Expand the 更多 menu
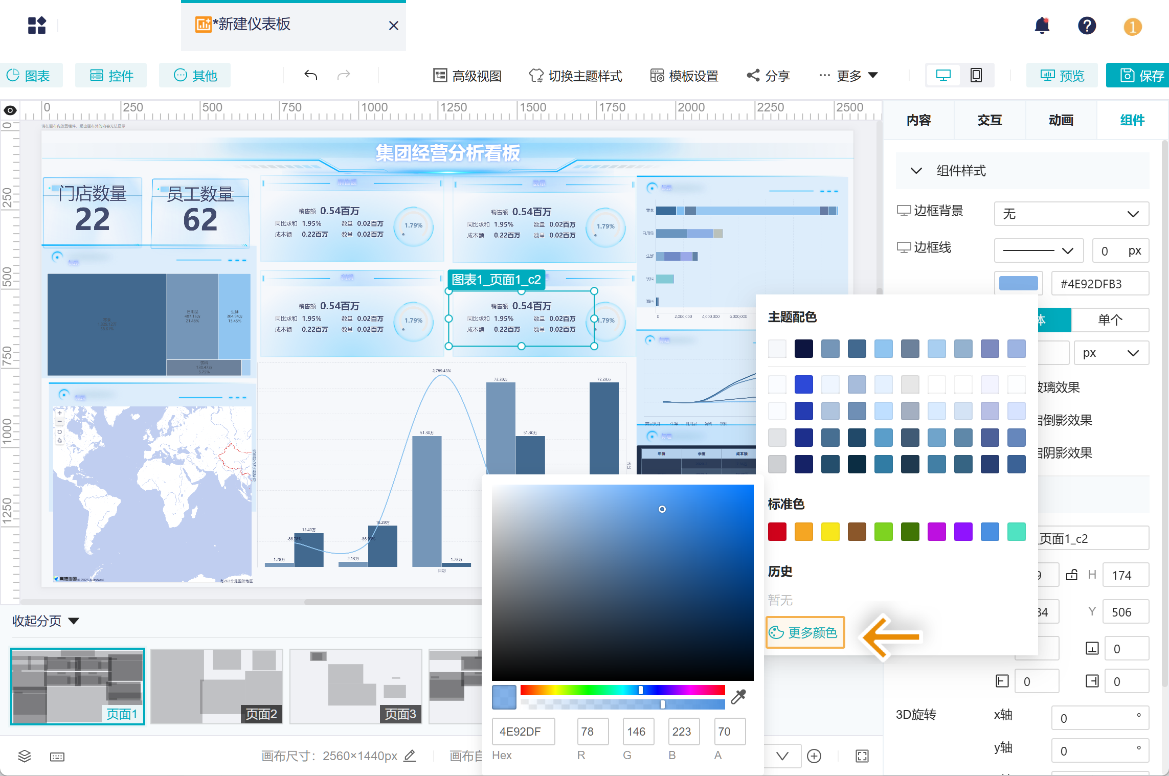Viewport: 1169px width, 776px height. pos(849,76)
